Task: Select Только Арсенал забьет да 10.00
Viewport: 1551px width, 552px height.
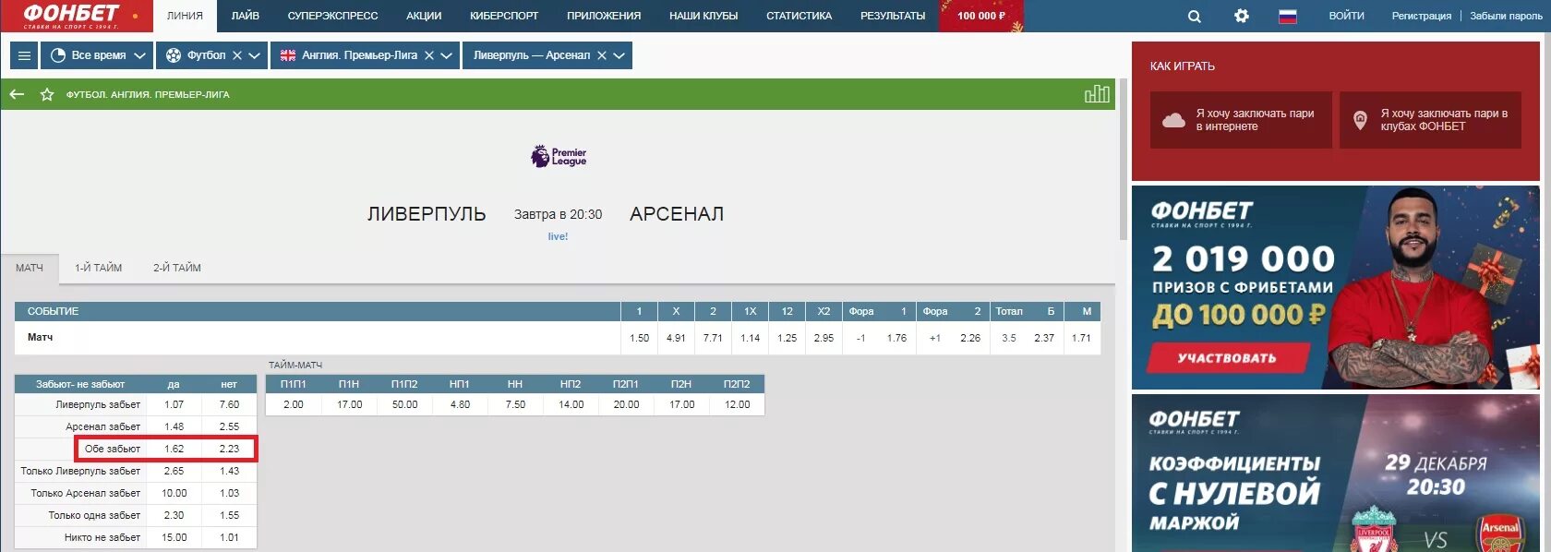Action: [x=174, y=493]
